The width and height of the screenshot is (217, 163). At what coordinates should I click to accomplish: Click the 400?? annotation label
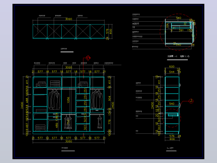tap(136, 24)
